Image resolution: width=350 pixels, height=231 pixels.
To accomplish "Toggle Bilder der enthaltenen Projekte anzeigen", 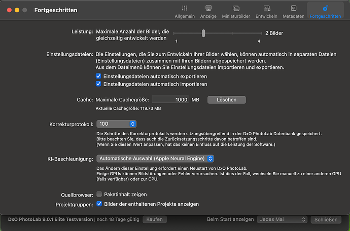I will point(99,204).
